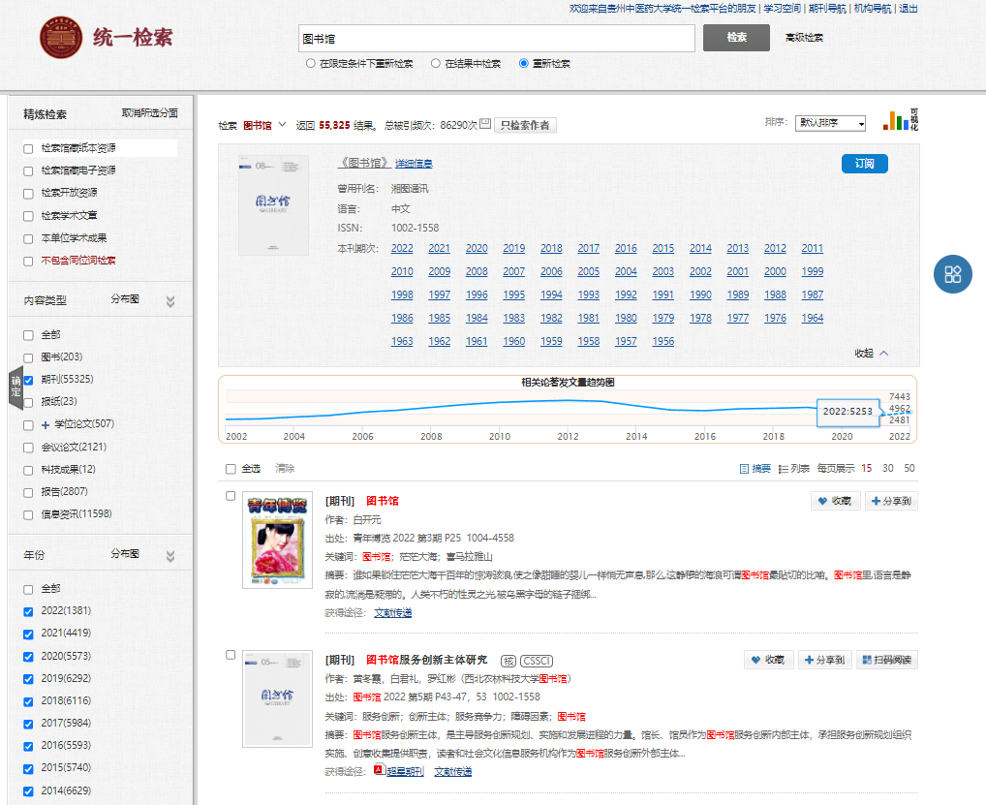This screenshot has width=986, height=805.
Task: Click the PDF icon for 超星期刊
Action: tap(379, 771)
